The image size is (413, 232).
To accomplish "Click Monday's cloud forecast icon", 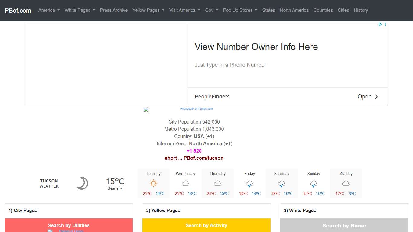I will (346, 183).
